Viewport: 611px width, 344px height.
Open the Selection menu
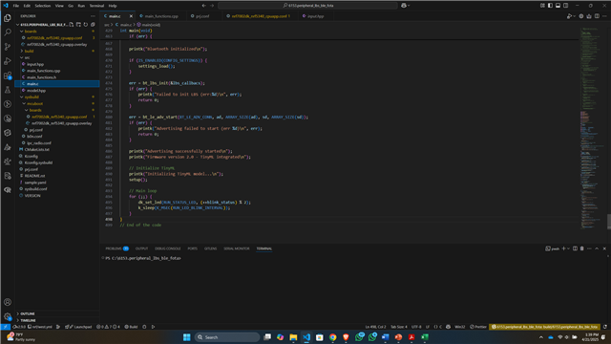pos(42,6)
